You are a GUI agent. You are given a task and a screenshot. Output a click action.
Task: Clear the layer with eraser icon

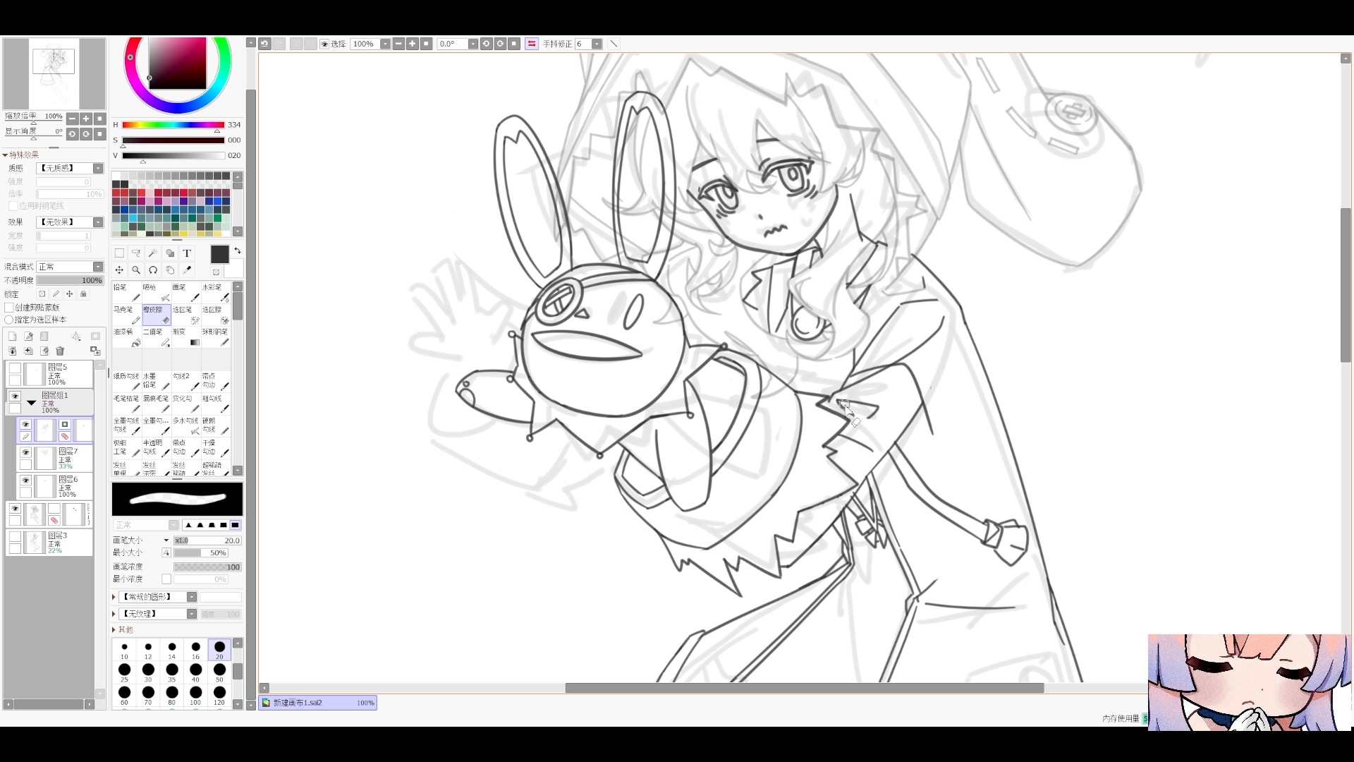pos(44,351)
